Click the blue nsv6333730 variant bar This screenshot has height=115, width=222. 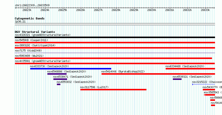(71, 69)
